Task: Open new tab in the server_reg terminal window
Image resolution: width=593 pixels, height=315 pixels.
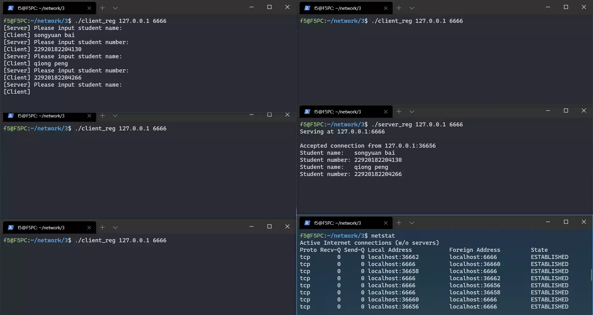Action: point(399,112)
